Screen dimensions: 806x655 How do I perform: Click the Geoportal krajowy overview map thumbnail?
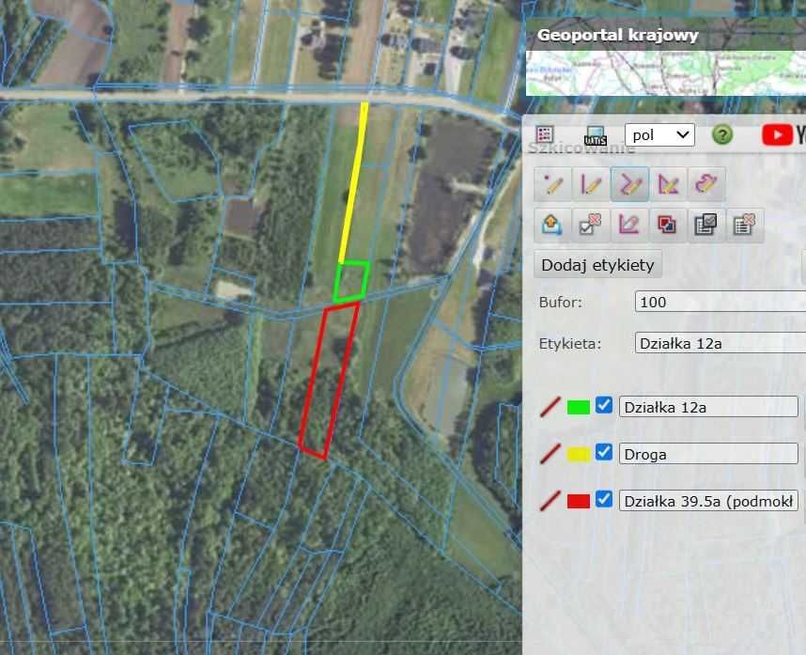pyautogui.click(x=666, y=73)
